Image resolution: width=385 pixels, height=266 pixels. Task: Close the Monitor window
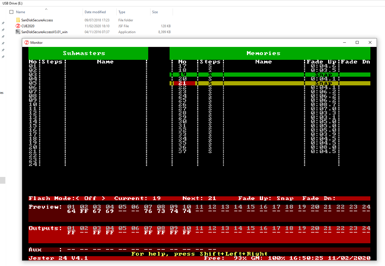[x=370, y=43]
